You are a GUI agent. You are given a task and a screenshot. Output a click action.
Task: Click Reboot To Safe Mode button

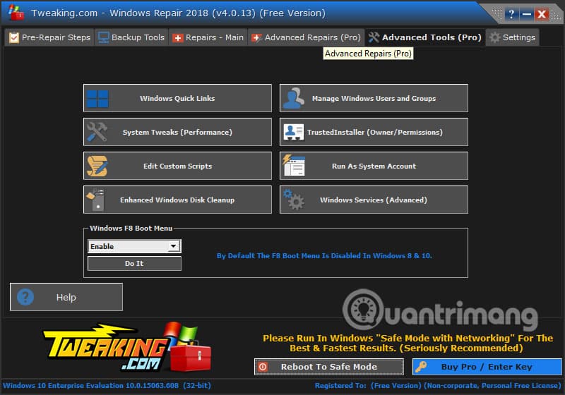[328, 367]
